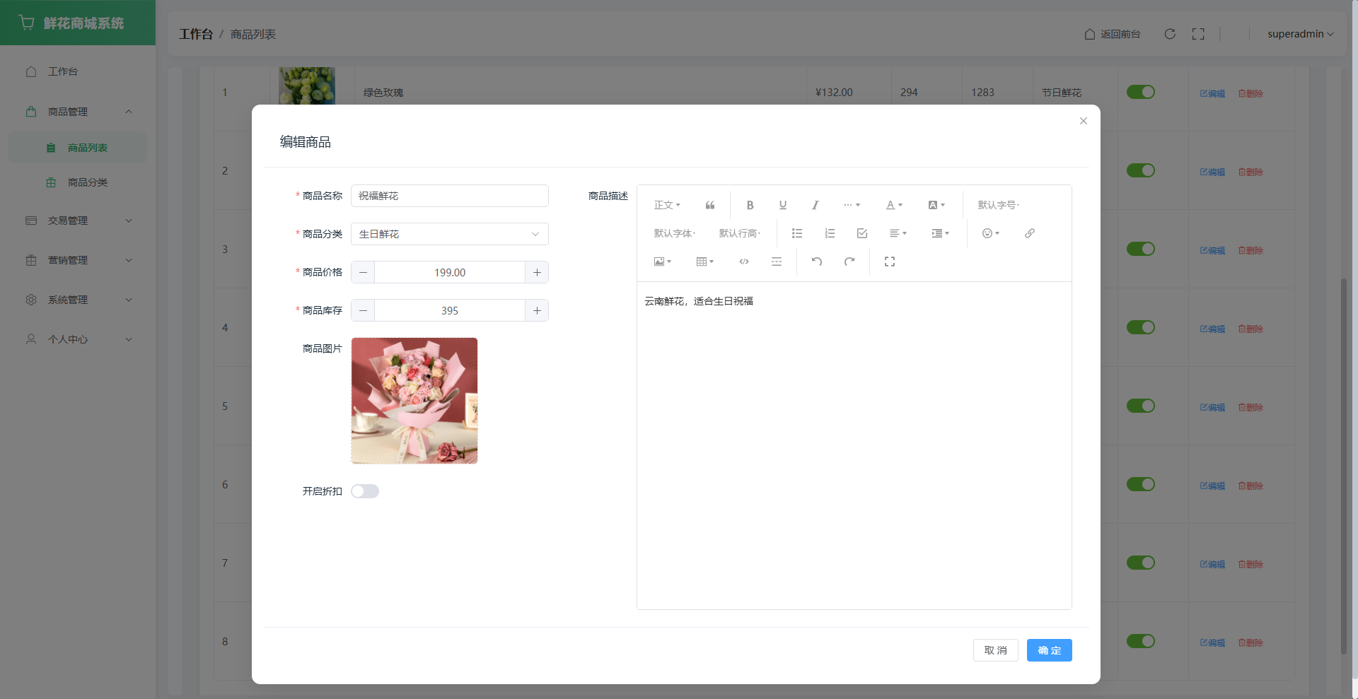
Task: Expand the 交易管理 sidebar menu
Action: coord(78,221)
